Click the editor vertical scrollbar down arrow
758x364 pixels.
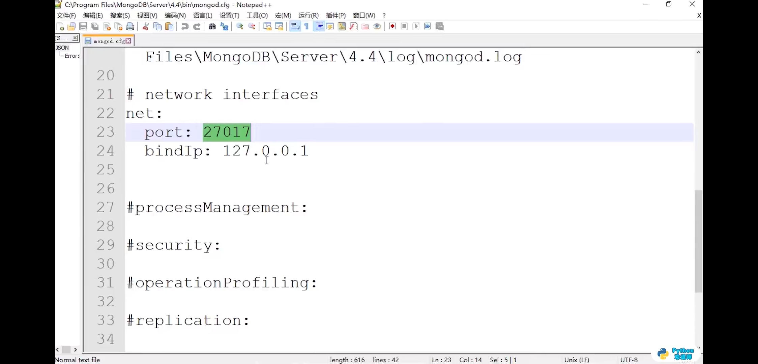click(x=698, y=347)
